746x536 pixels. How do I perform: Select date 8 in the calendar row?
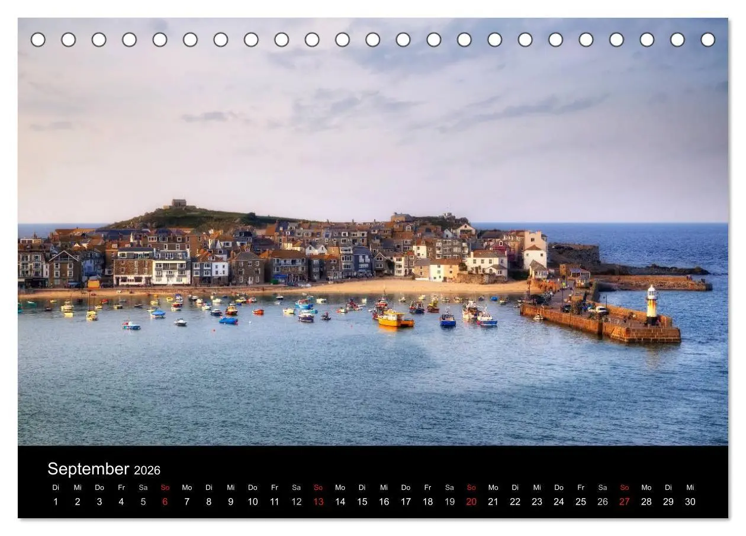(x=209, y=502)
